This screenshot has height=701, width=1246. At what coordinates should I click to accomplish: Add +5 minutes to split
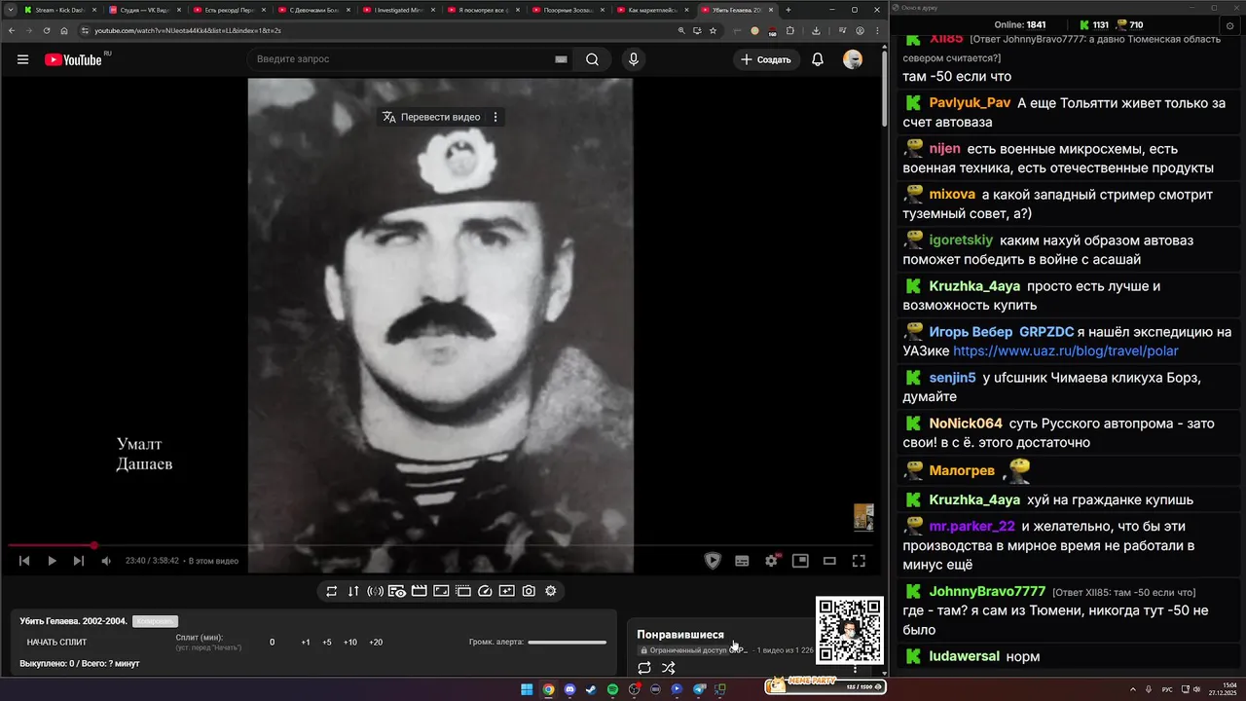point(327,643)
